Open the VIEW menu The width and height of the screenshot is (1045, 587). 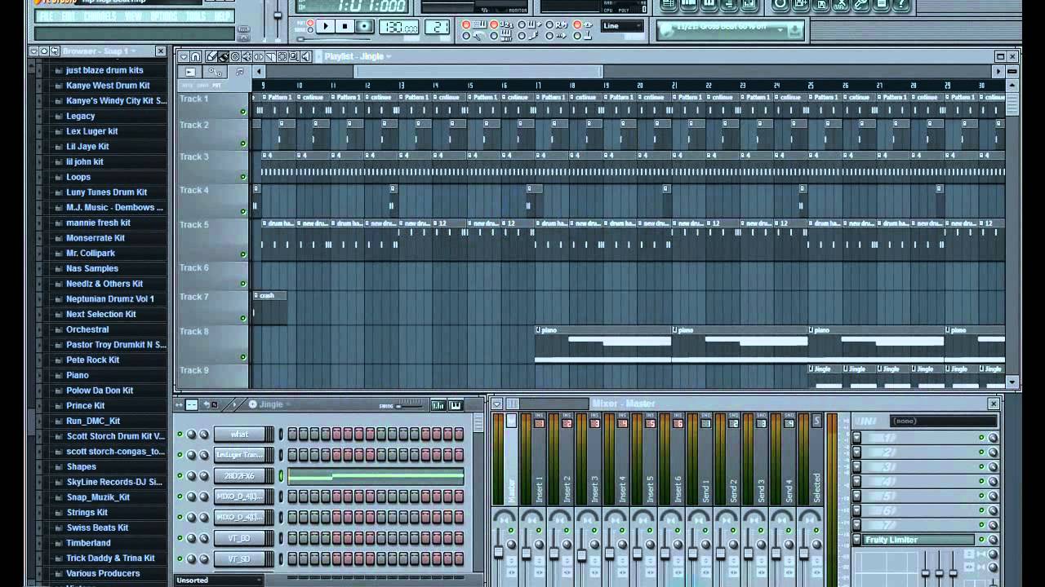pyautogui.click(x=133, y=16)
